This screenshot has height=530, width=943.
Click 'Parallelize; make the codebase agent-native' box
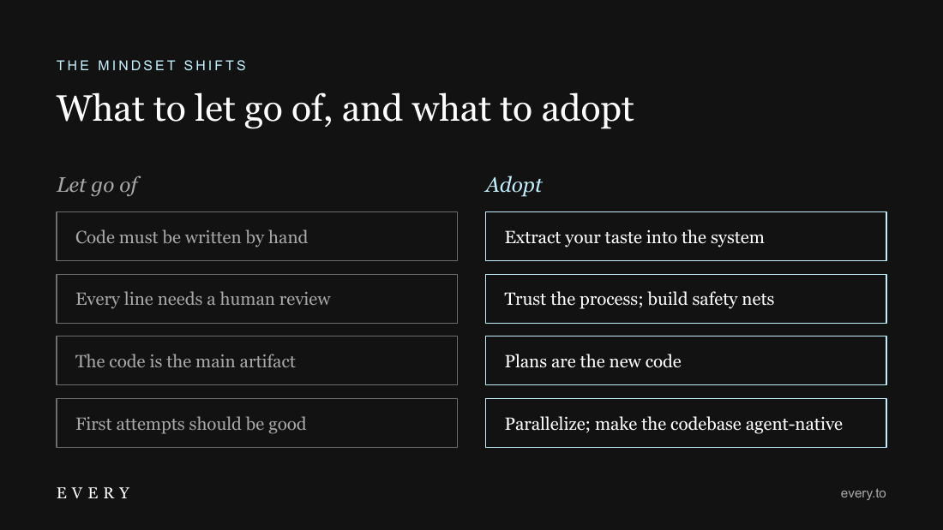pyautogui.click(x=686, y=423)
